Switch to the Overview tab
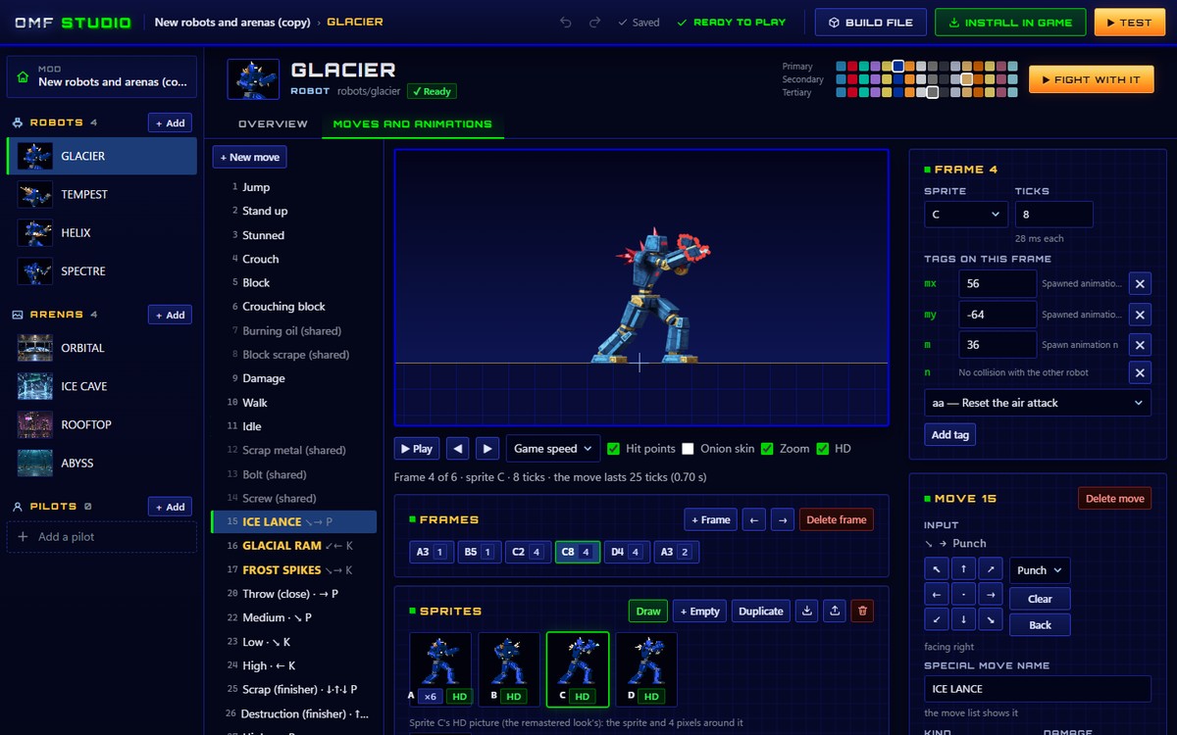 pyautogui.click(x=273, y=123)
